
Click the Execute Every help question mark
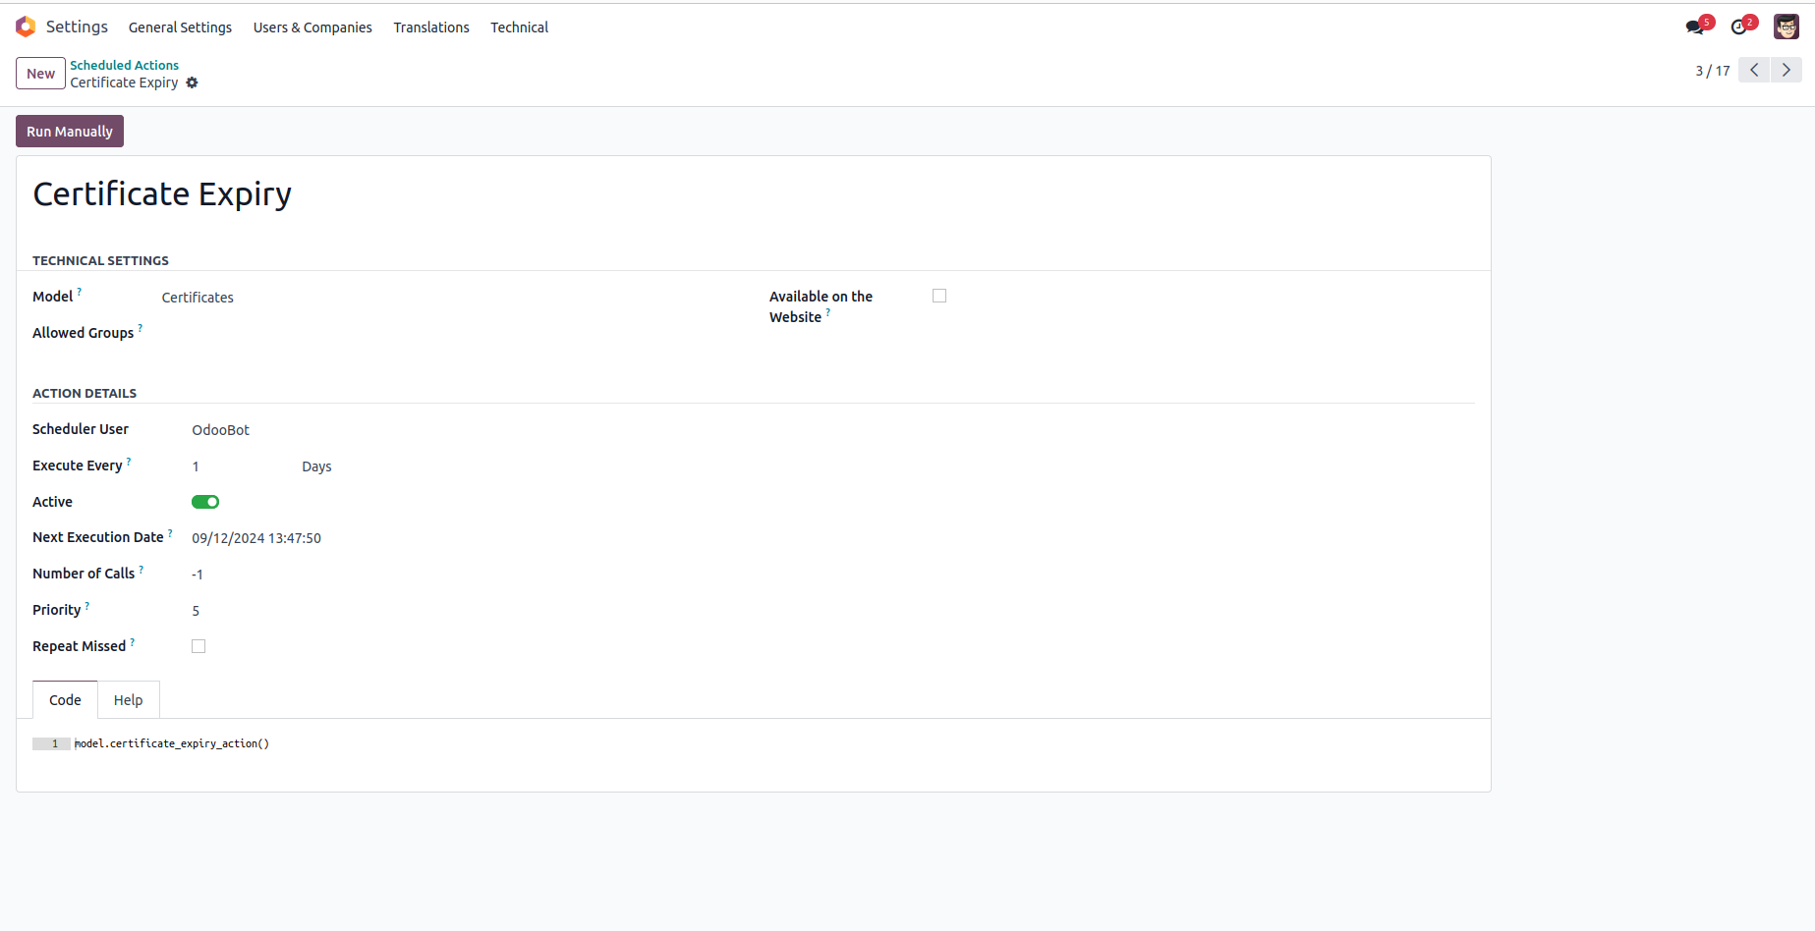[x=129, y=461]
